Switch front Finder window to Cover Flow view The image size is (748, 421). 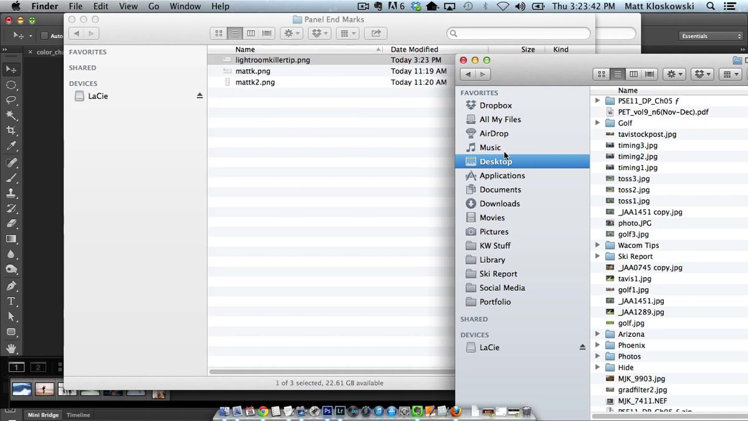(650, 74)
